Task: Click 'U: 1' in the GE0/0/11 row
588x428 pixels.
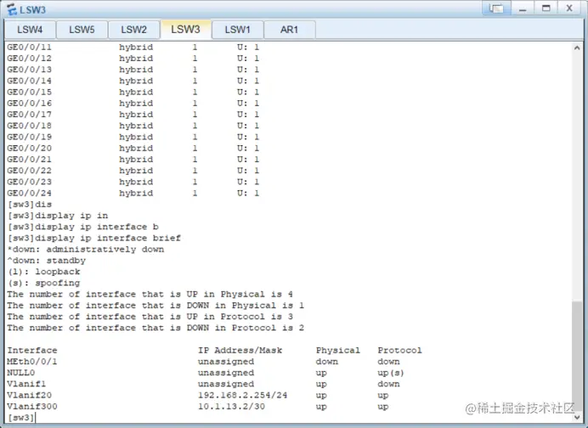Action: (x=248, y=48)
